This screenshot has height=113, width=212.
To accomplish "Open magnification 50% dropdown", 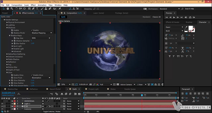I will [x=66, y=85].
